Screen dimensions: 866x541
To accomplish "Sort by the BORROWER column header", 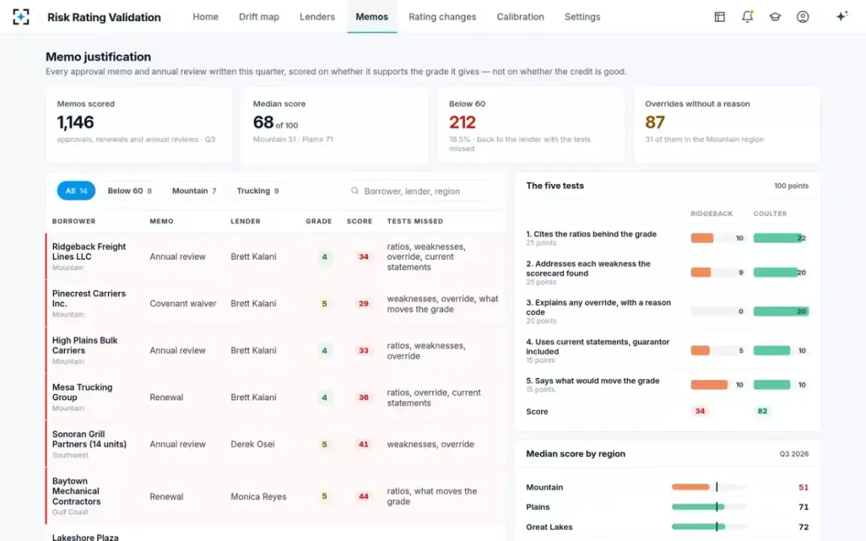I will click(74, 221).
